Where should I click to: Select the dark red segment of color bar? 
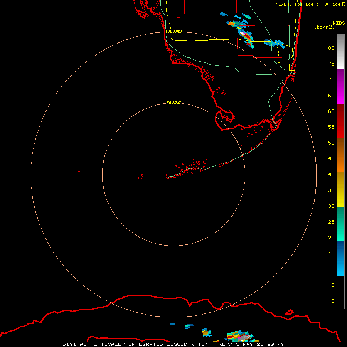340,121
